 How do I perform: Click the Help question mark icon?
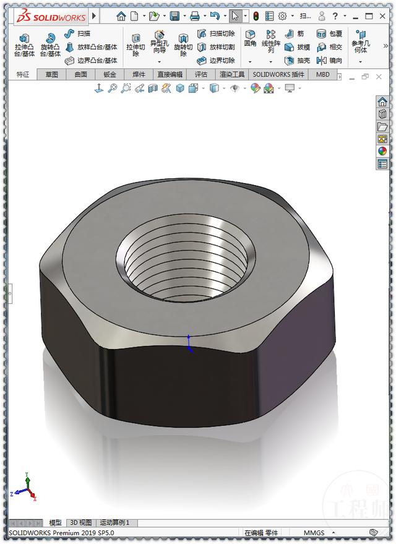point(335,16)
